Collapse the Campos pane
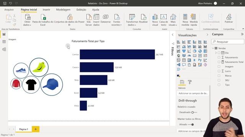Screen dimensions: 245x137 point(242,34)
